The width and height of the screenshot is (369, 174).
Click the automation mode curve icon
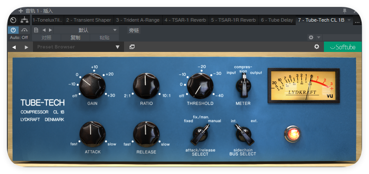[x=24, y=30]
